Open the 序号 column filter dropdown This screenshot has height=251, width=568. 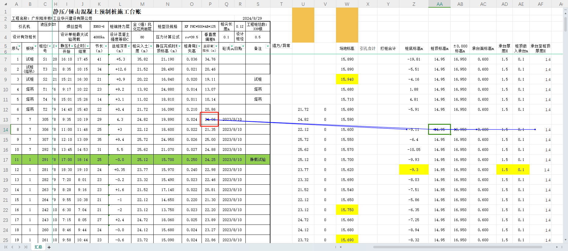click(20, 46)
